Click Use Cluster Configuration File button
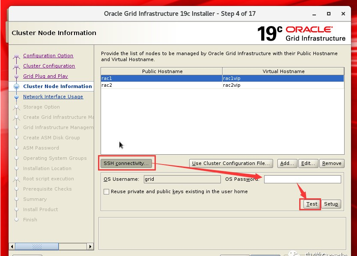Image resolution: width=357 pixels, height=256 pixels. [x=231, y=163]
